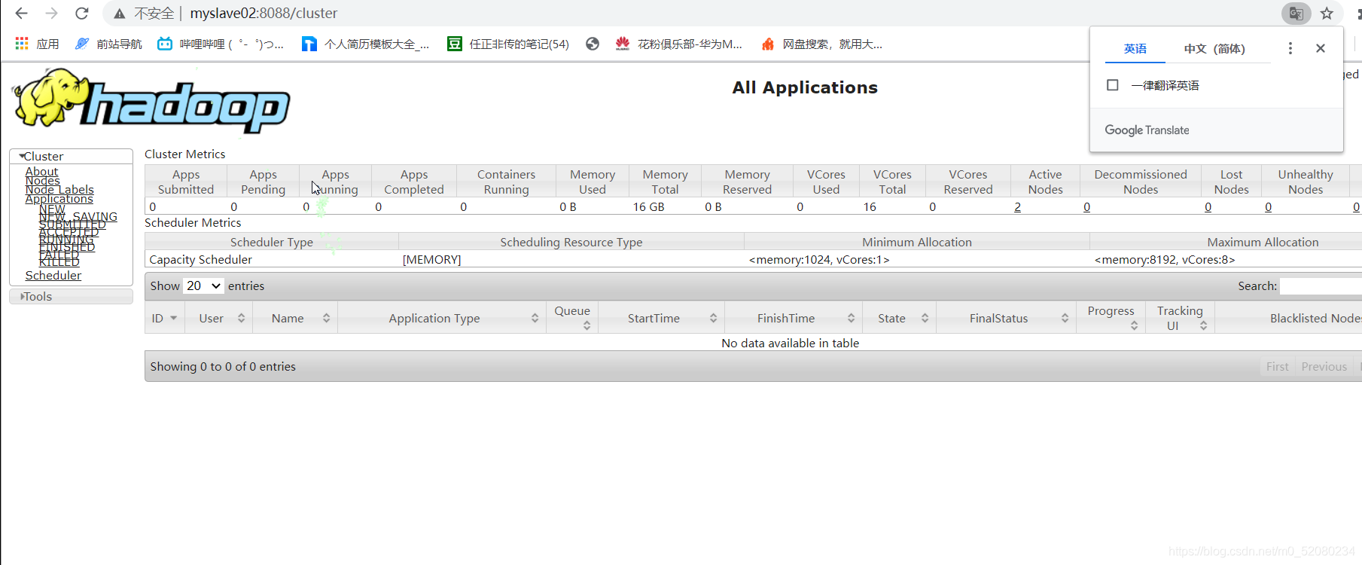The height and width of the screenshot is (565, 1362).
Task: Open the Lost Nodes count link
Action: pyautogui.click(x=1208, y=207)
